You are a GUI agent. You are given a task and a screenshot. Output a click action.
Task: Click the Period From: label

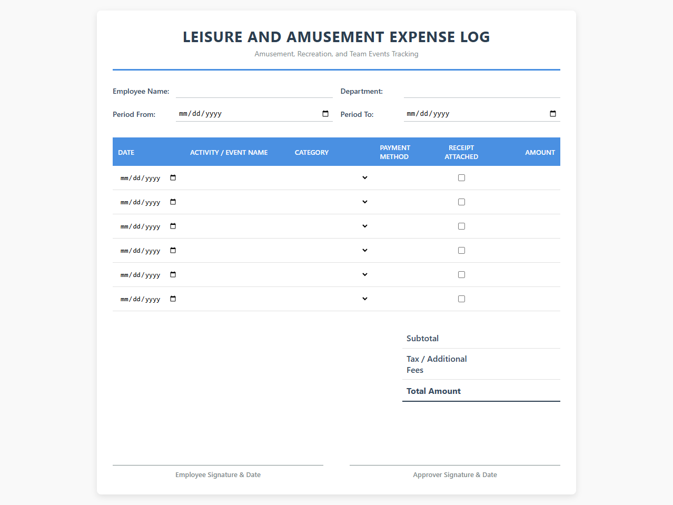tap(134, 114)
